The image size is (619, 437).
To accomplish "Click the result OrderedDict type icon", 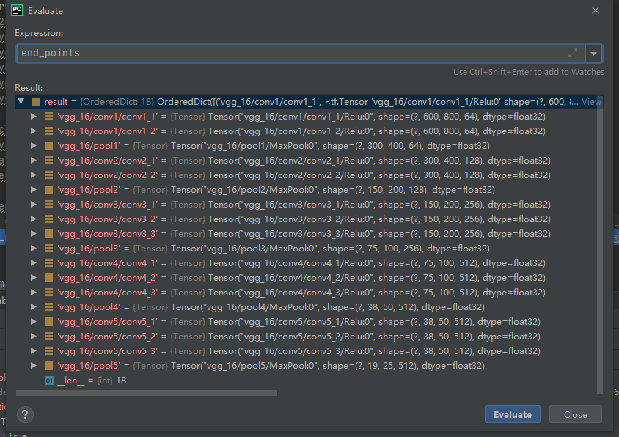I will [x=36, y=102].
